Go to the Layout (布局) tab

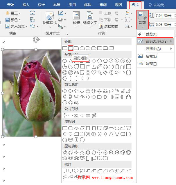[57, 5]
